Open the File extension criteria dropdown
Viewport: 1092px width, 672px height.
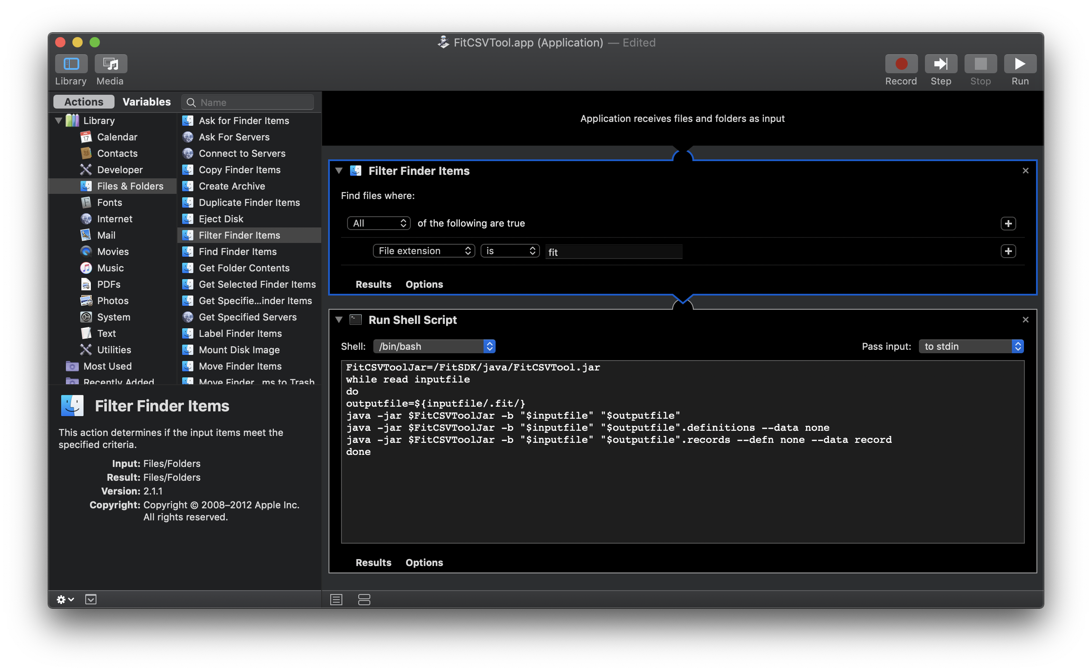point(424,251)
